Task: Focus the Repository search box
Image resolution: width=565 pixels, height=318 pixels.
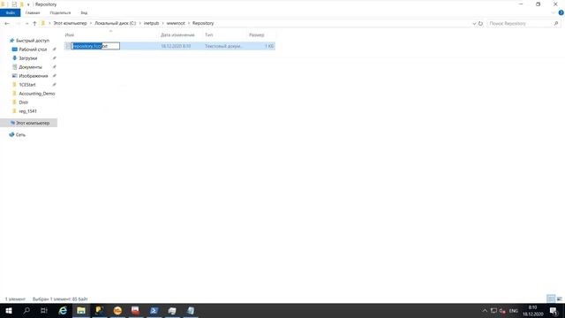Action: coord(519,24)
